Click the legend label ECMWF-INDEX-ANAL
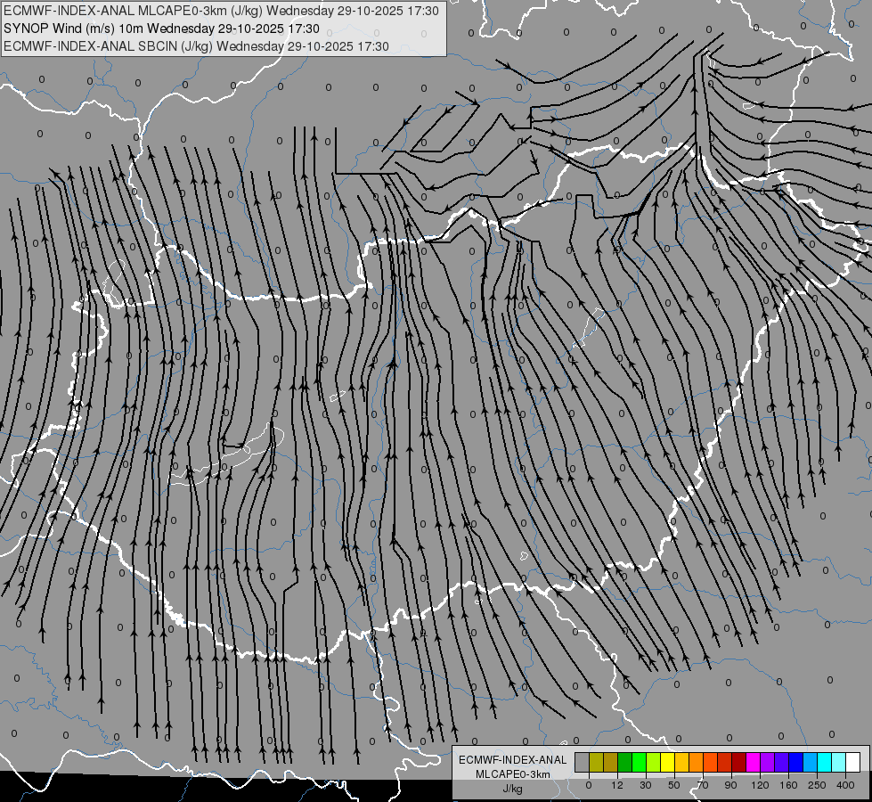Image resolution: width=872 pixels, height=802 pixels. pos(512,760)
